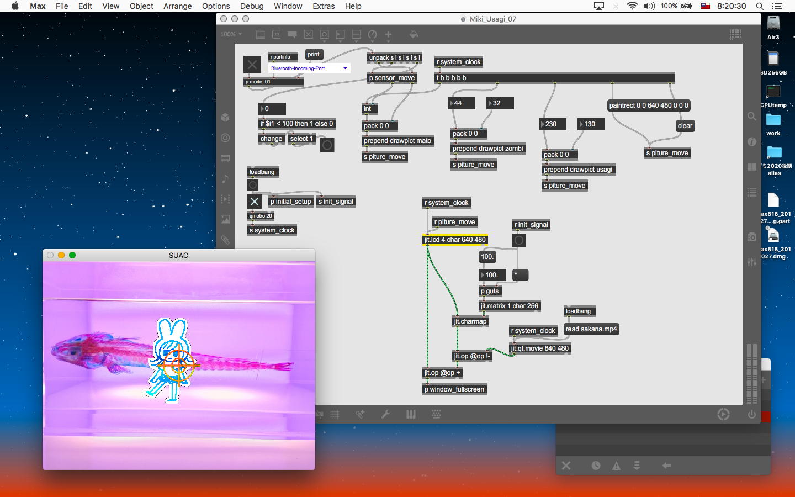795x497 pixels.
Task: Toggle the audio power button at bottom right
Action: click(752, 414)
